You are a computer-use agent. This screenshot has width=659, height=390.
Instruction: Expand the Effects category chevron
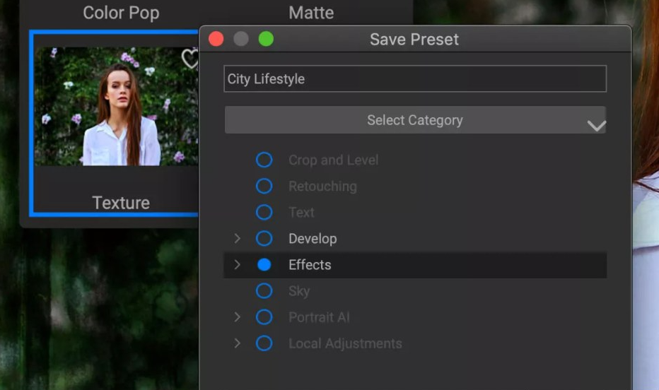[x=237, y=265]
